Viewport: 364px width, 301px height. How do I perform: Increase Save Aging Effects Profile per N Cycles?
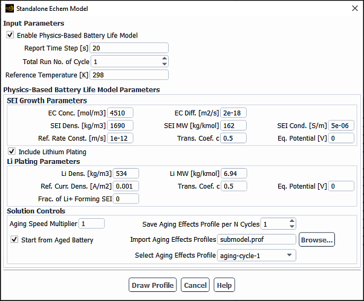coord(292,221)
